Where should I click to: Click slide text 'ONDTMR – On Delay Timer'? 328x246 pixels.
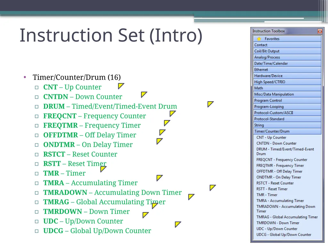88,144
